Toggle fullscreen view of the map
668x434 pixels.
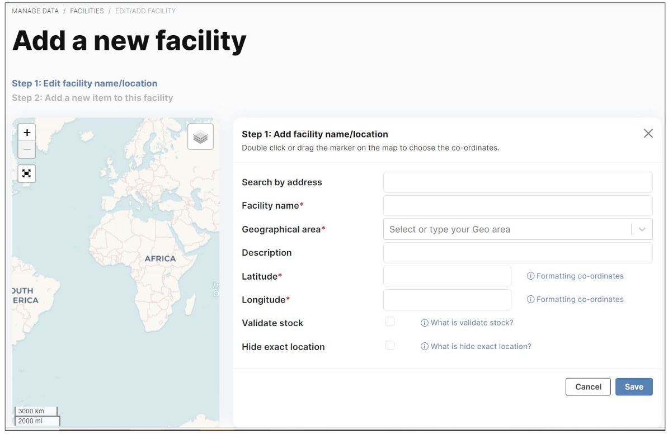(x=26, y=173)
